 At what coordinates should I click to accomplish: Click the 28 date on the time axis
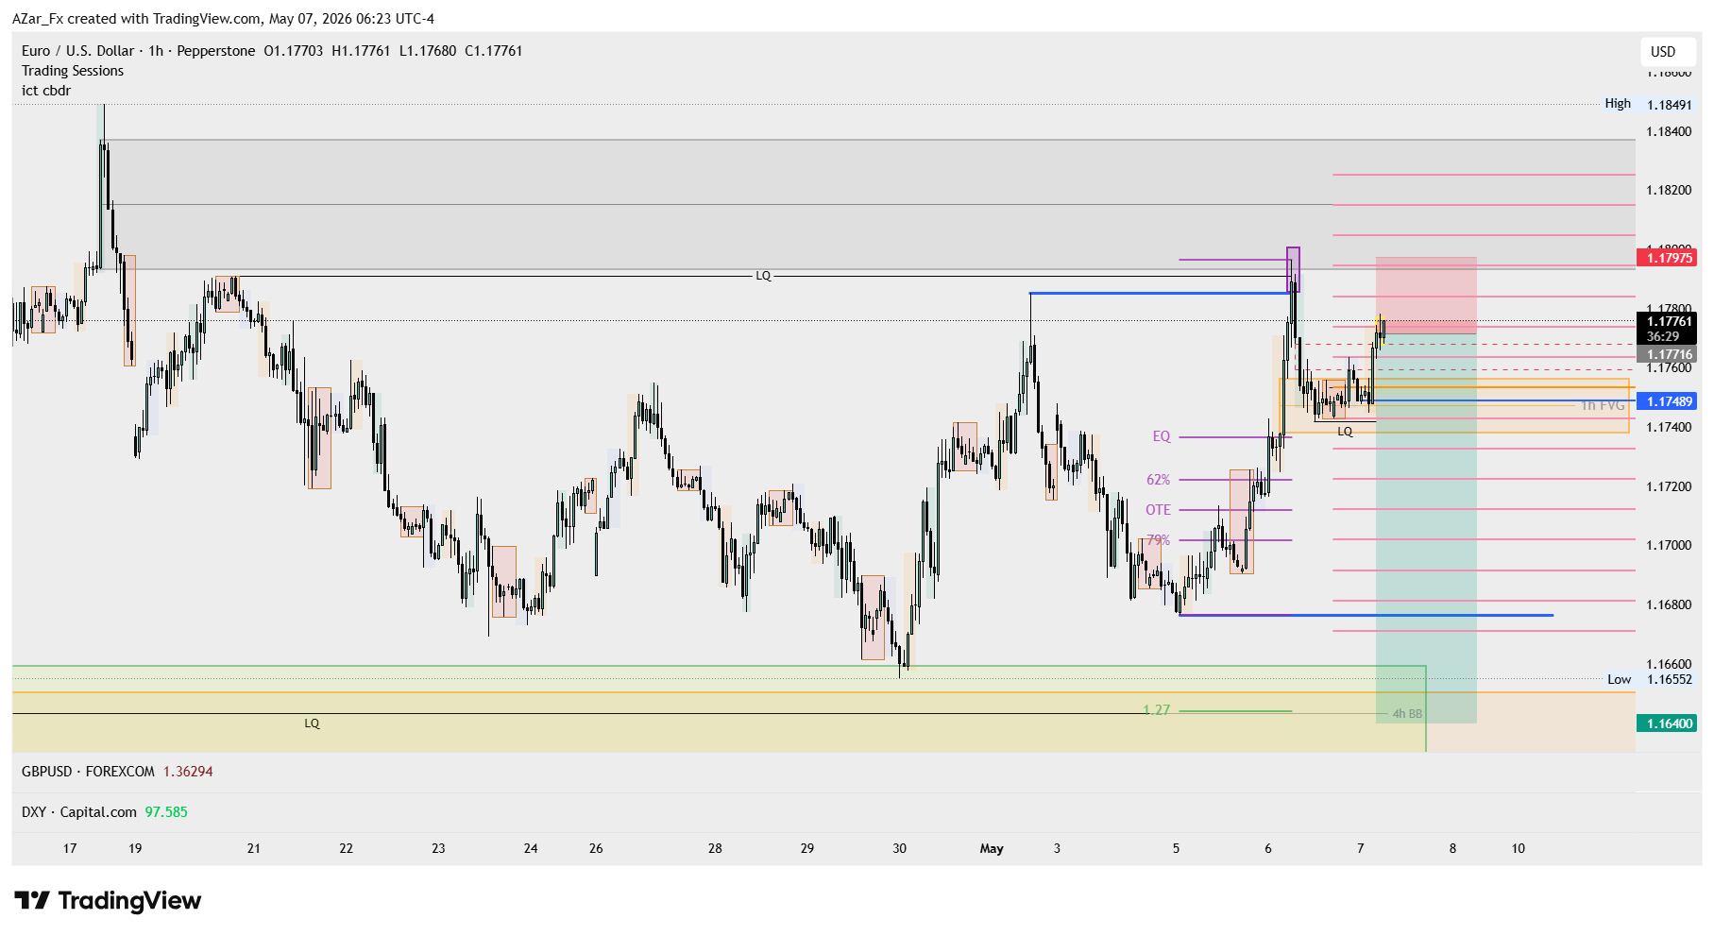(715, 848)
